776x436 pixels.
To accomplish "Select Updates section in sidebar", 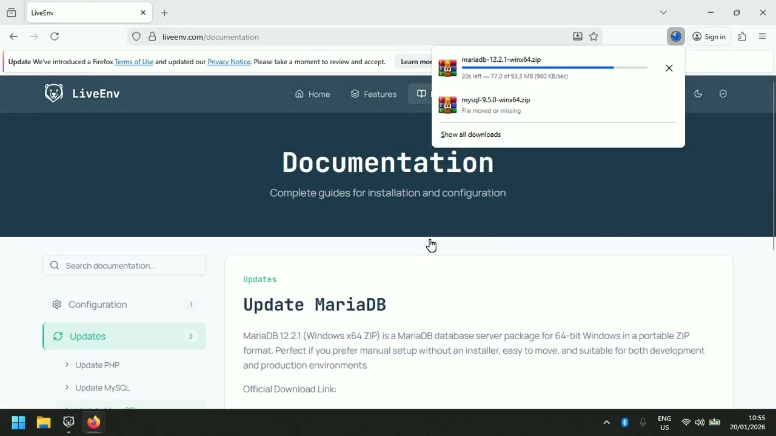I will [x=124, y=336].
